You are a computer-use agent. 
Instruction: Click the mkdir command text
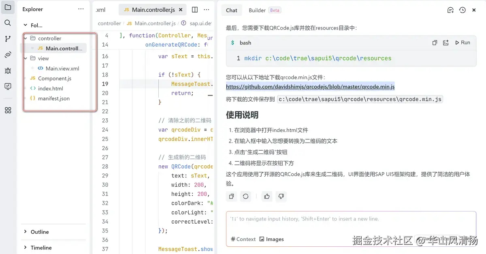click(318, 58)
